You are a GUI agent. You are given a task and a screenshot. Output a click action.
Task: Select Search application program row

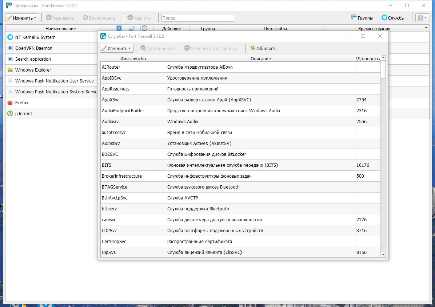(x=52, y=59)
